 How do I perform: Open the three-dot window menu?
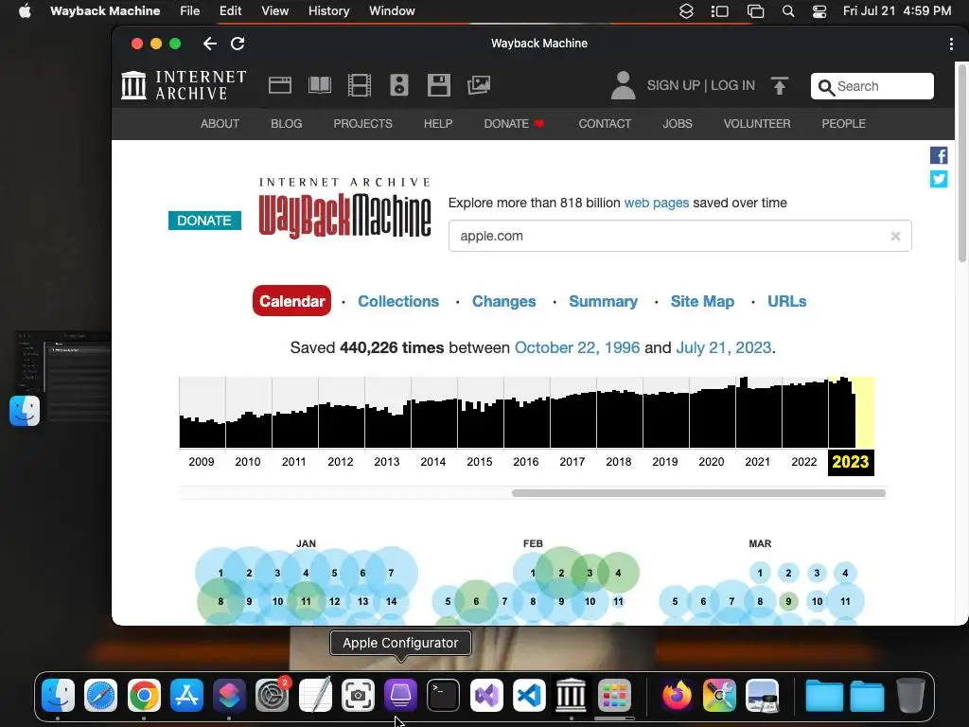click(x=951, y=44)
